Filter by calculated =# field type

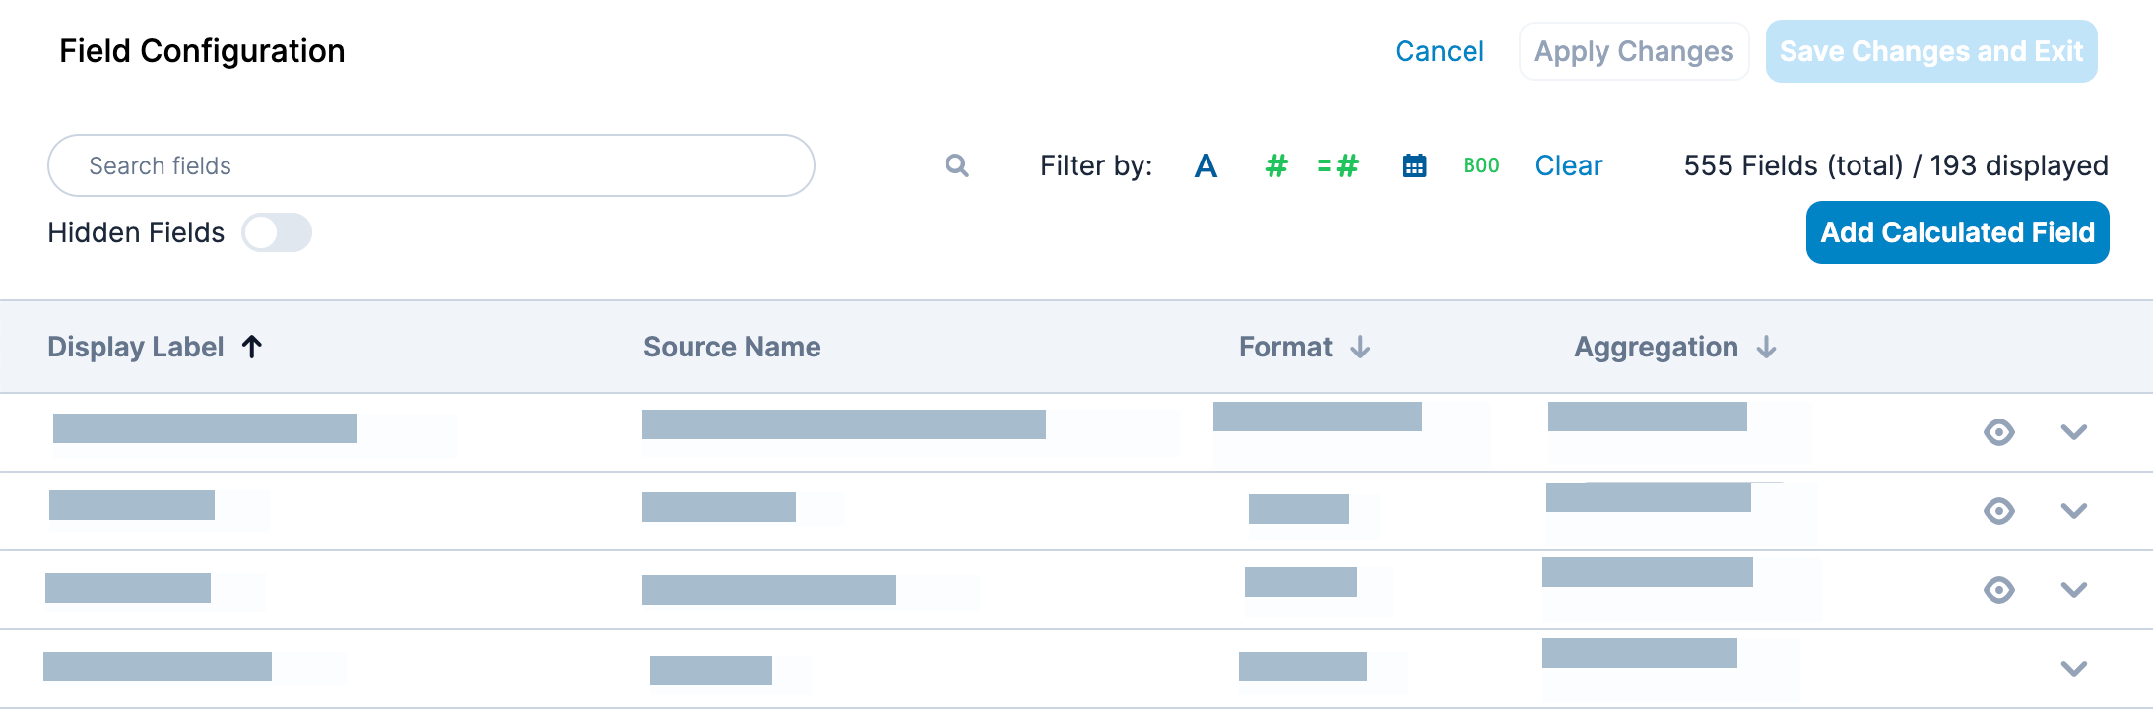1338,165
